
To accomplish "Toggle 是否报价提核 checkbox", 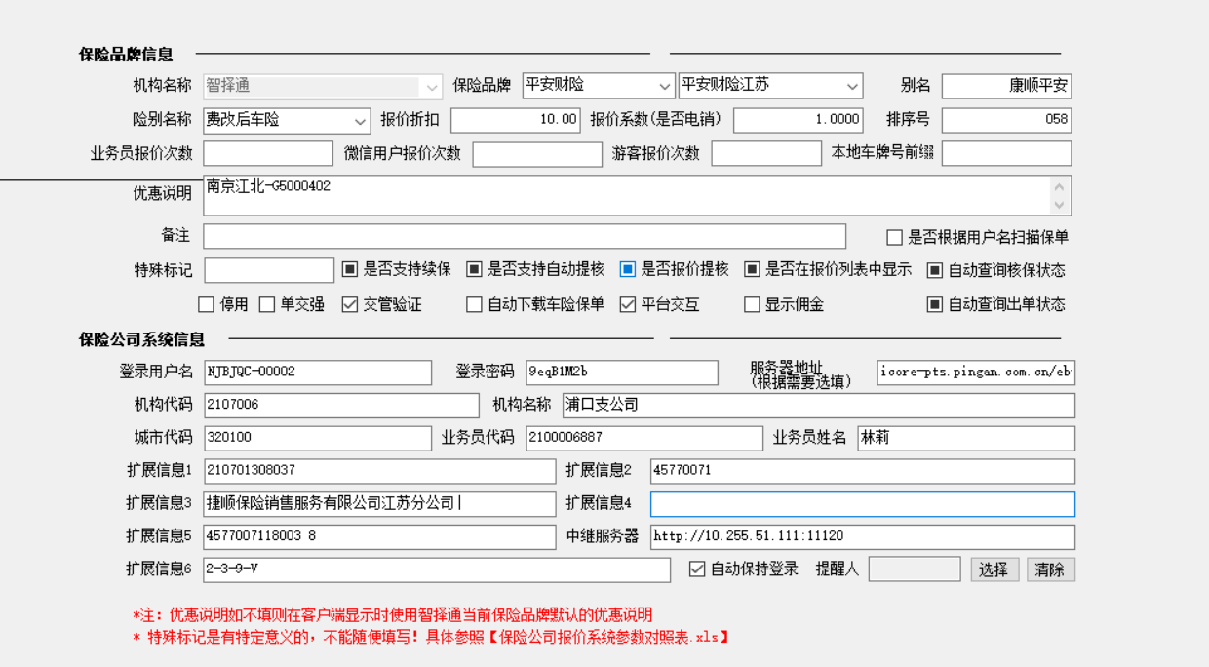I will (628, 269).
